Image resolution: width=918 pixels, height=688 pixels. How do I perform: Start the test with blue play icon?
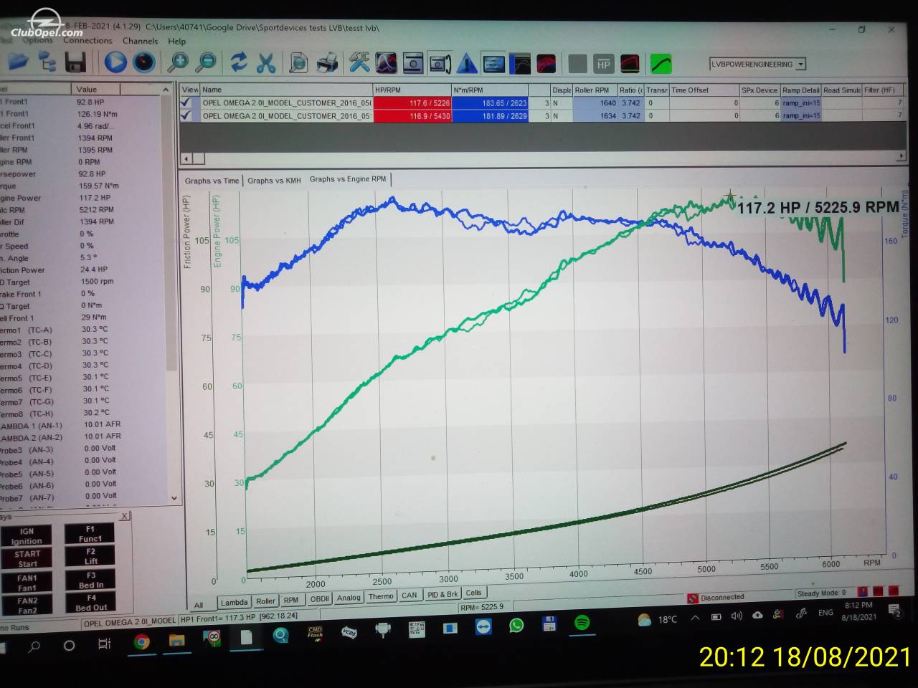115,63
